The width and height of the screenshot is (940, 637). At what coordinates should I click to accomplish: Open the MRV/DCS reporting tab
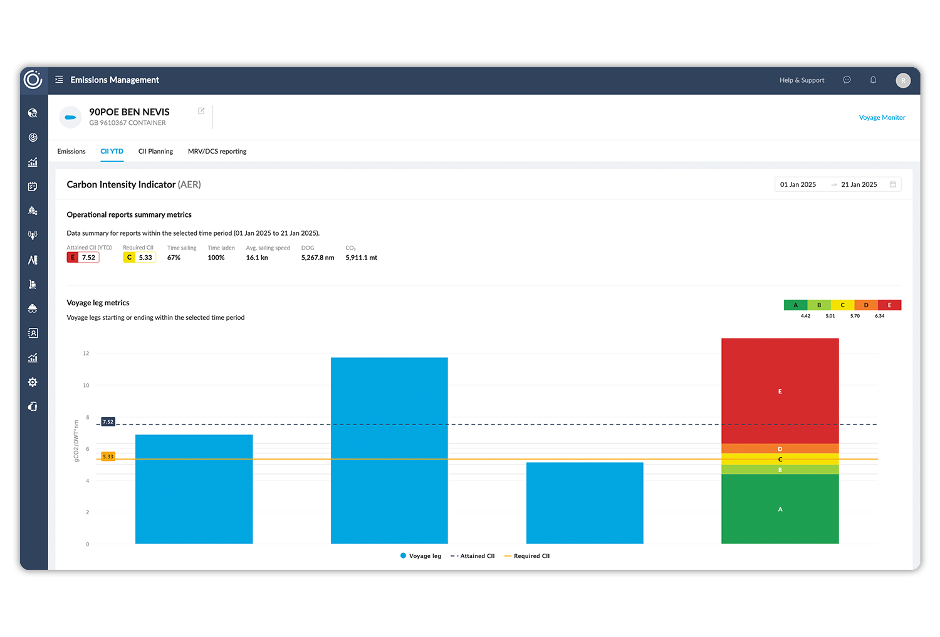[217, 151]
